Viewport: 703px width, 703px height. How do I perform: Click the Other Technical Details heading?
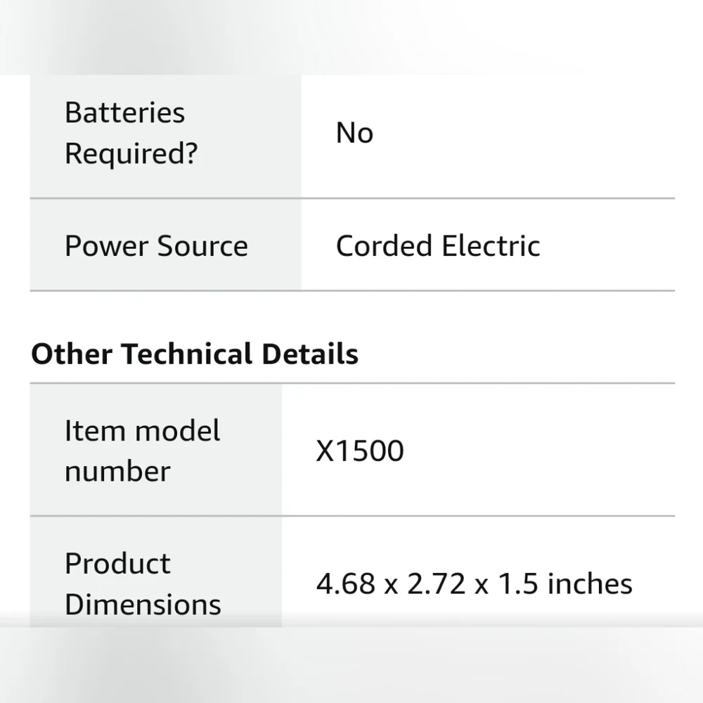pyautogui.click(x=195, y=354)
